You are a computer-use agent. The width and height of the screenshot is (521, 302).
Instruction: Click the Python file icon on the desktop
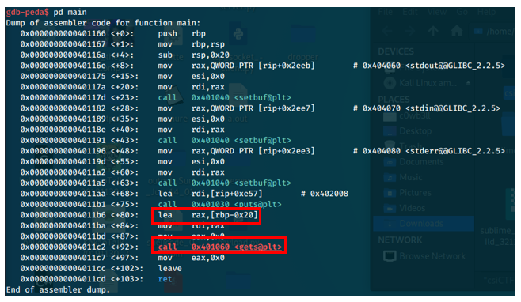(x=238, y=34)
